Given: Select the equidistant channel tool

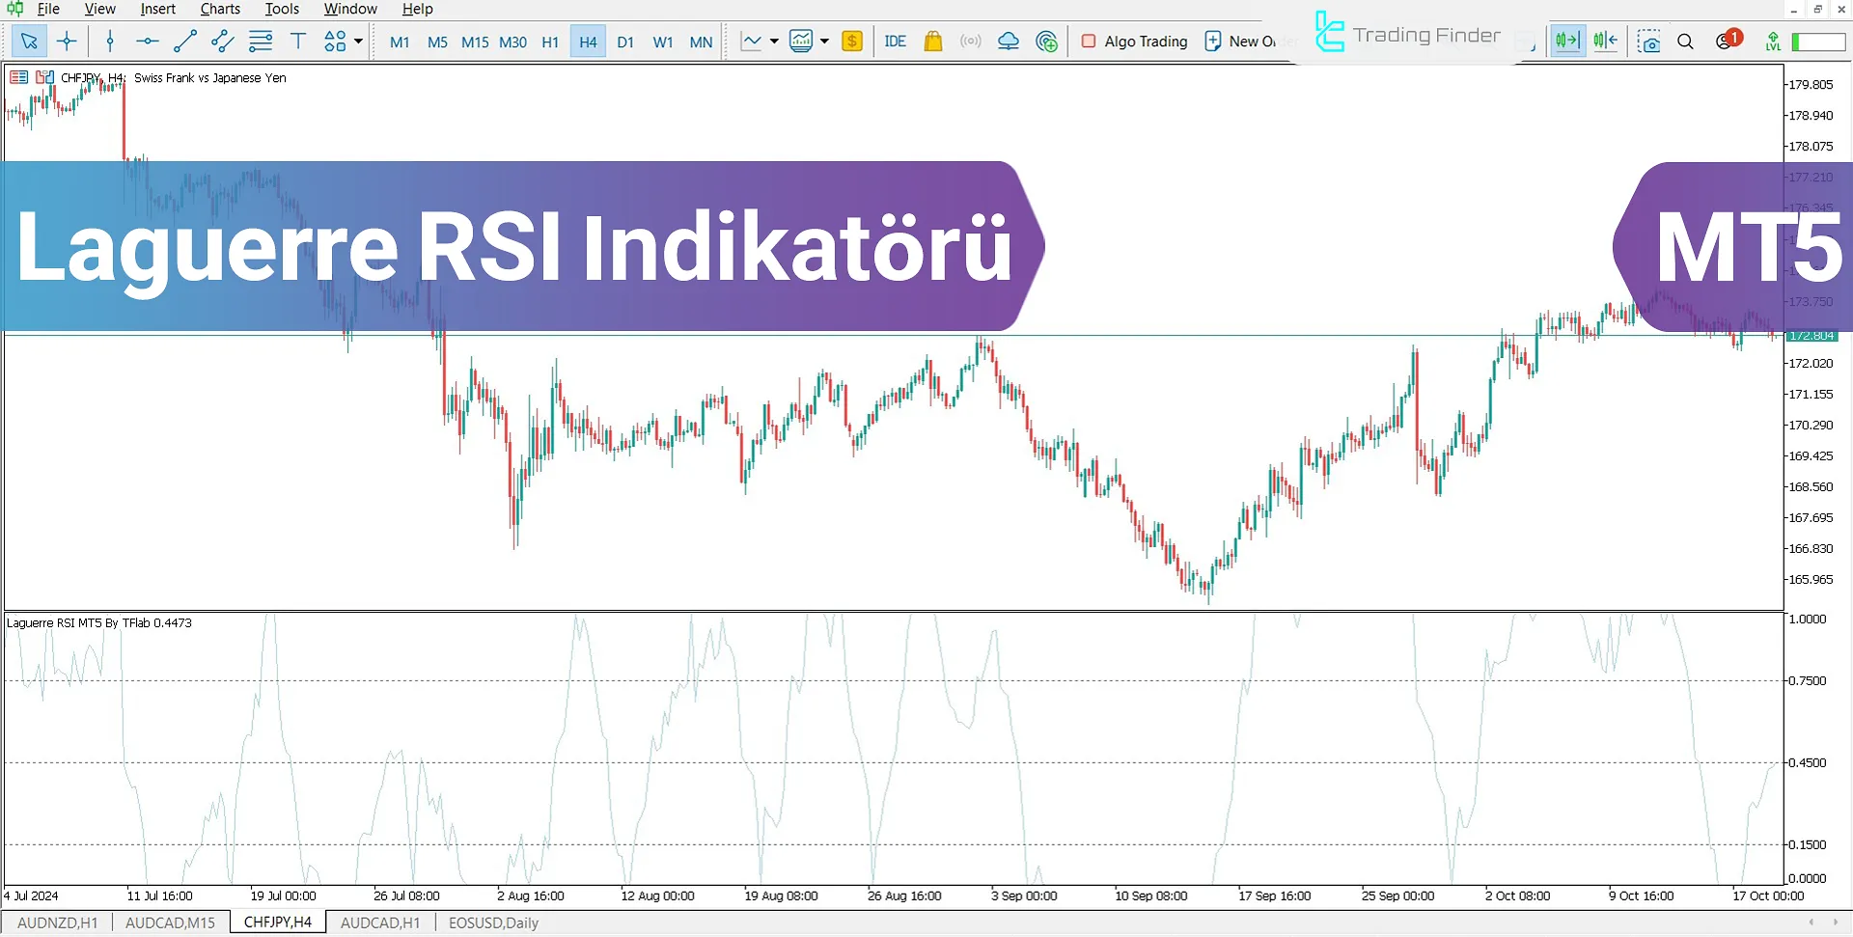Looking at the screenshot, I should pyautogui.click(x=223, y=41).
